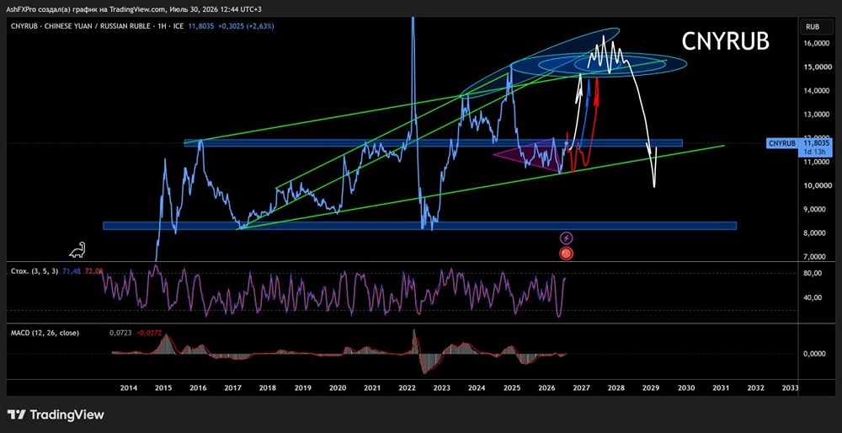Click the 2033 label on time axis
This screenshot has height=433, width=842.
click(x=790, y=388)
